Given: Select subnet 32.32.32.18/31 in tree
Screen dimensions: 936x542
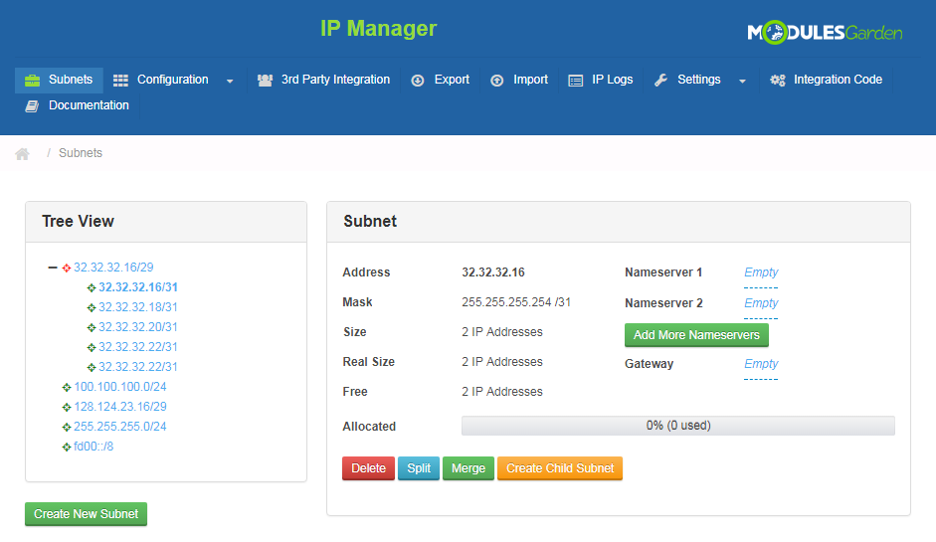Looking at the screenshot, I should point(138,307).
